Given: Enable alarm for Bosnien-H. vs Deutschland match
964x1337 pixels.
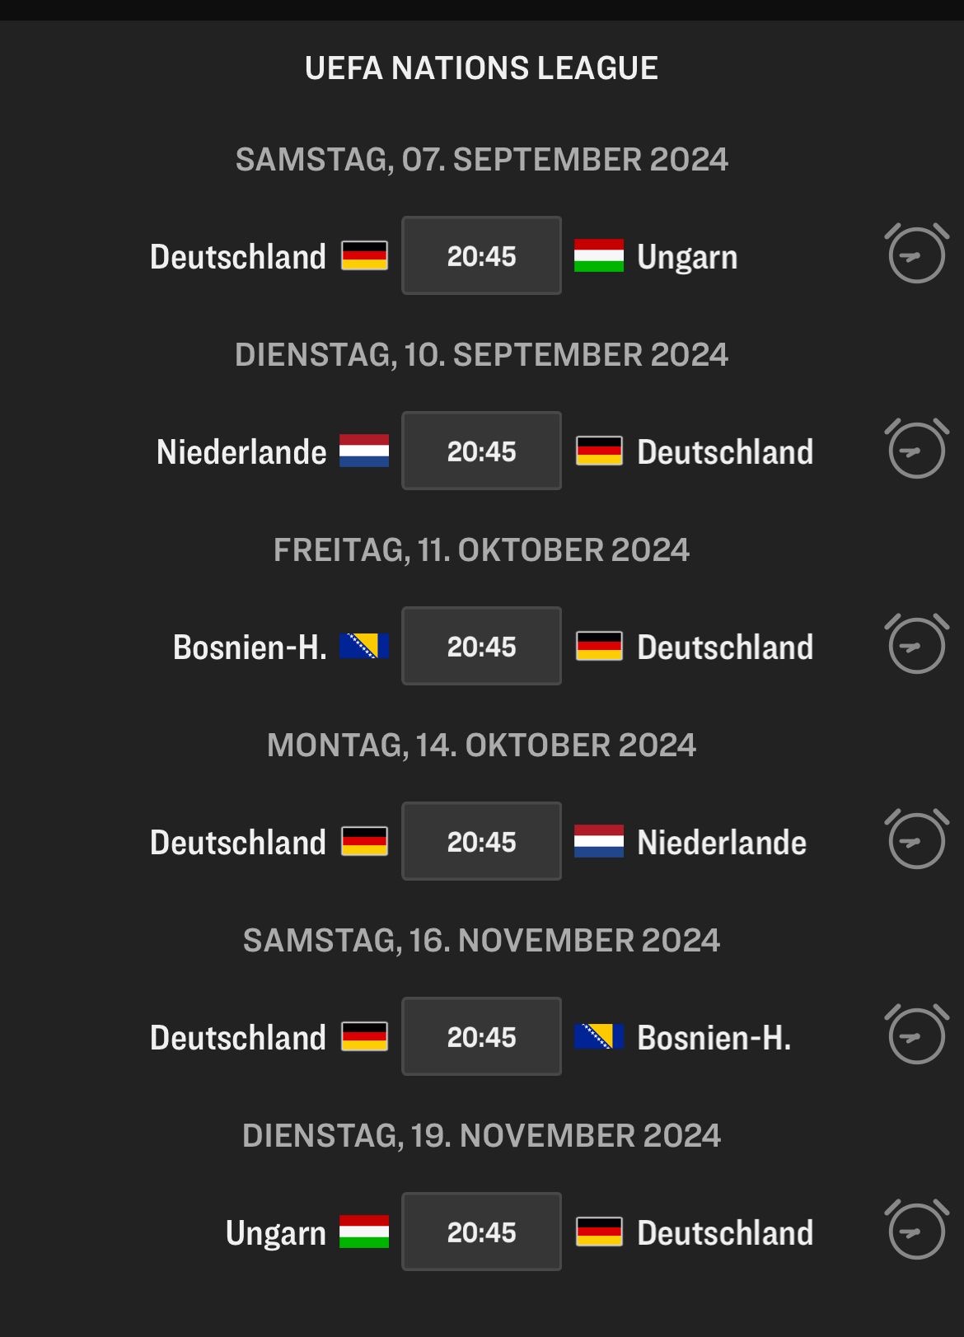Looking at the screenshot, I should 916,645.
